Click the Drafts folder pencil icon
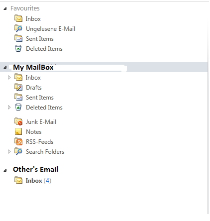The width and height of the screenshot is (210, 221). pyautogui.click(x=18, y=87)
